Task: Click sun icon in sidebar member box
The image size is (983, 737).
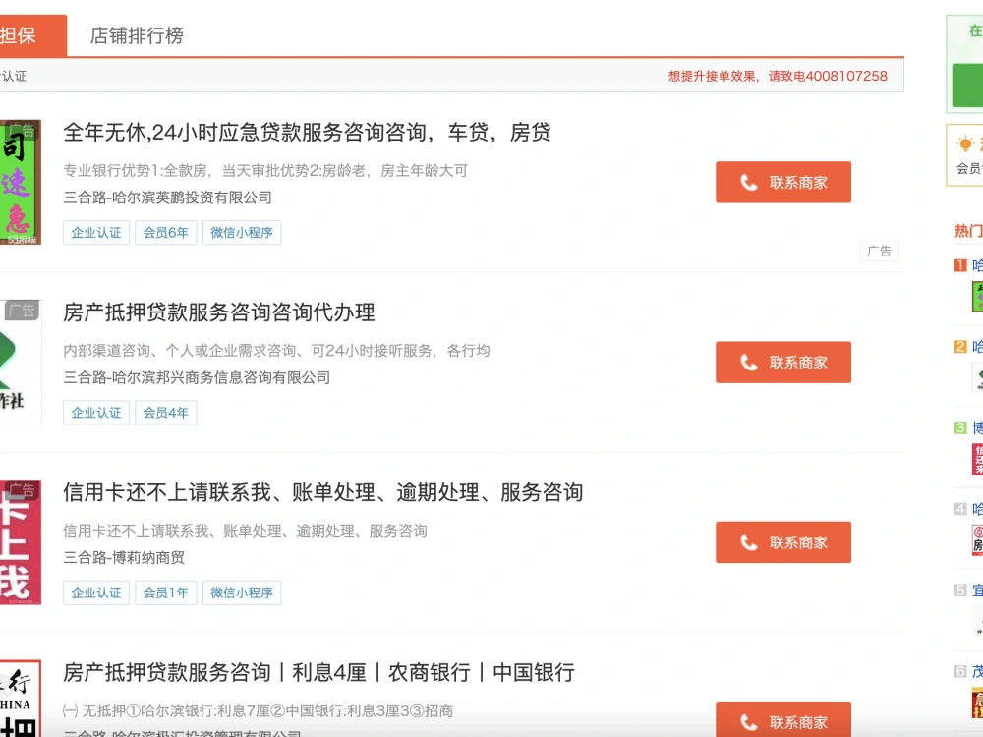Action: click(x=965, y=144)
